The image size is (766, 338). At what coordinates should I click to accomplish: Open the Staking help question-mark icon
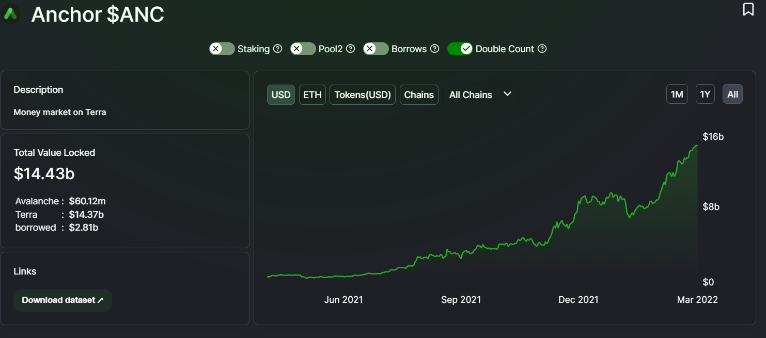point(277,49)
